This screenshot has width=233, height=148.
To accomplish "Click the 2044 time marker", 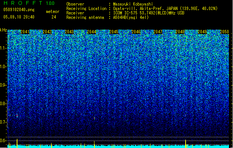I will 91,32.
